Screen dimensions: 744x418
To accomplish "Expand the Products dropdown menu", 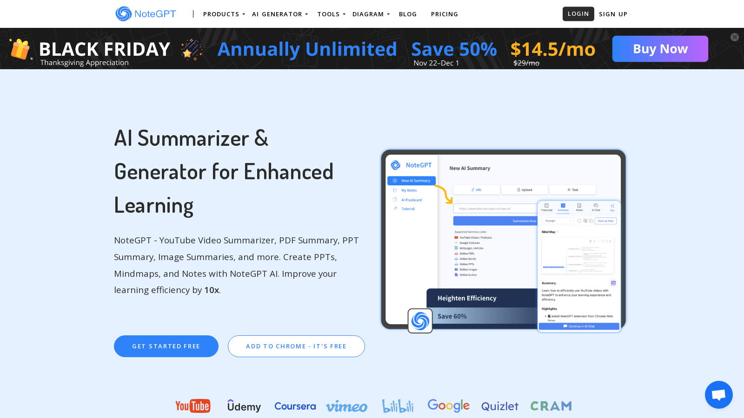I will tap(224, 14).
